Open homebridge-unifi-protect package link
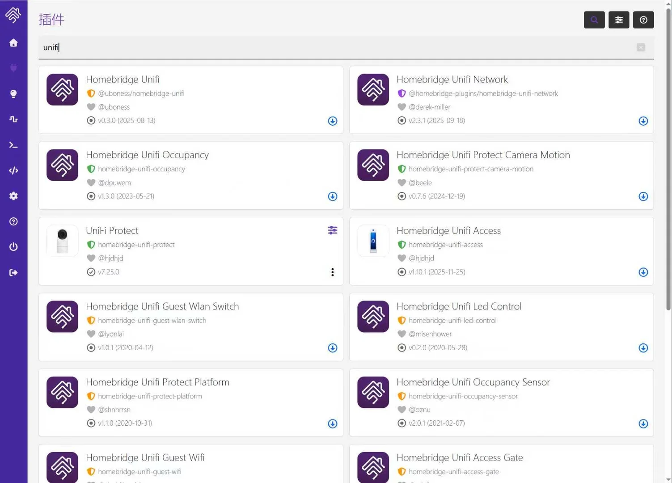Image resolution: width=672 pixels, height=483 pixels. point(136,245)
